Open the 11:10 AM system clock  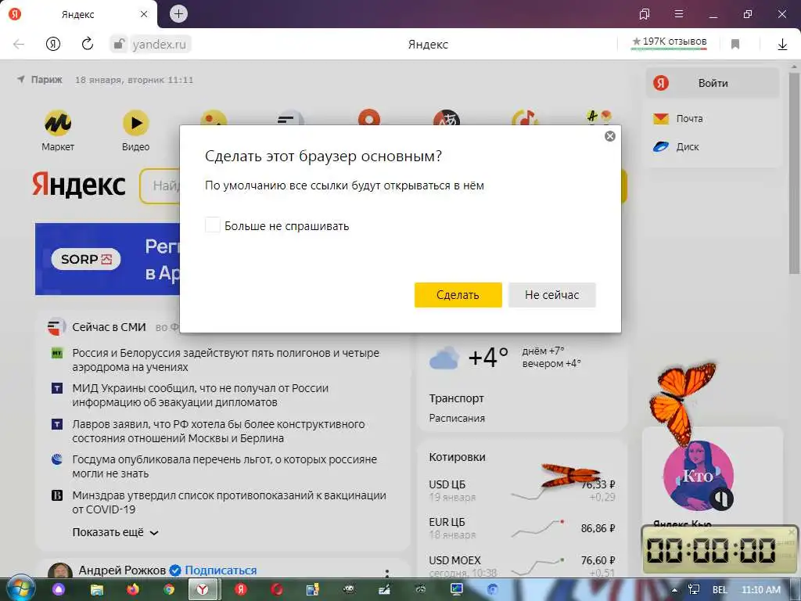[760, 590]
